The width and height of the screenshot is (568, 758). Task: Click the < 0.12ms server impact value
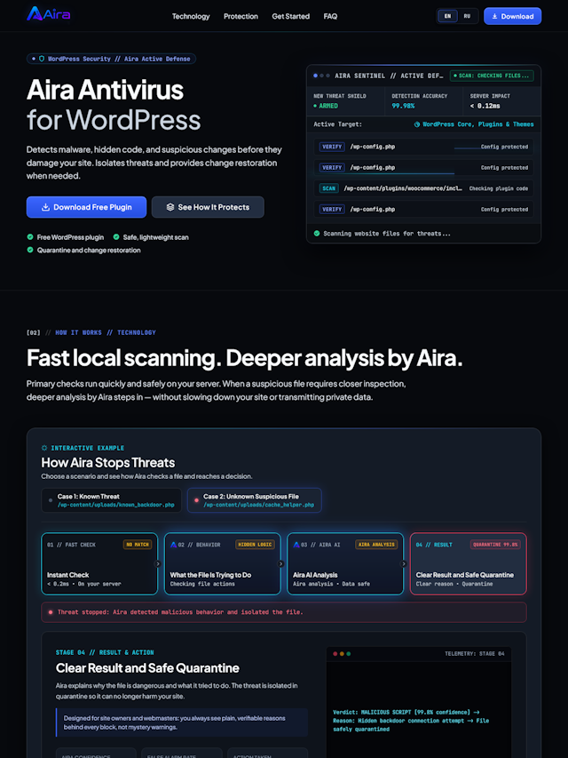tap(485, 106)
